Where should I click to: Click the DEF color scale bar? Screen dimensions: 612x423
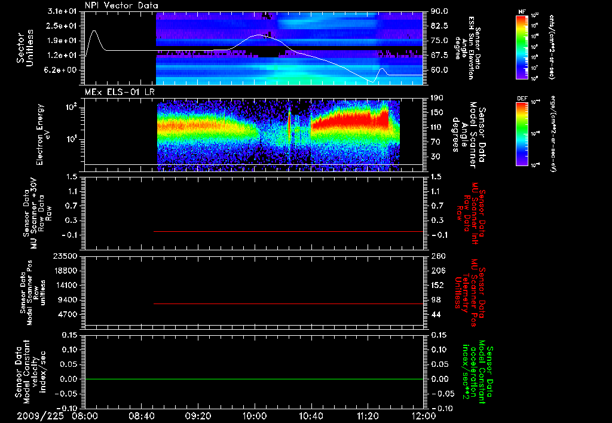[522, 134]
